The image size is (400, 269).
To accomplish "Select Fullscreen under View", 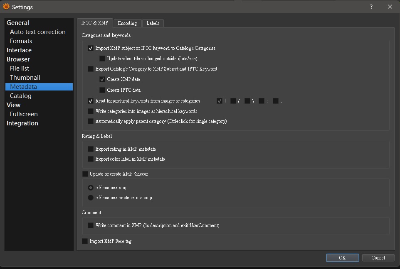I will [24, 114].
